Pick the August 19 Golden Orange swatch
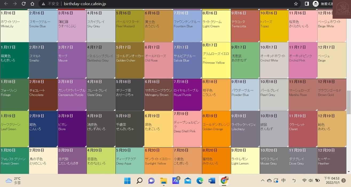Viewport: 351px width, 187px height. (216, 129)
